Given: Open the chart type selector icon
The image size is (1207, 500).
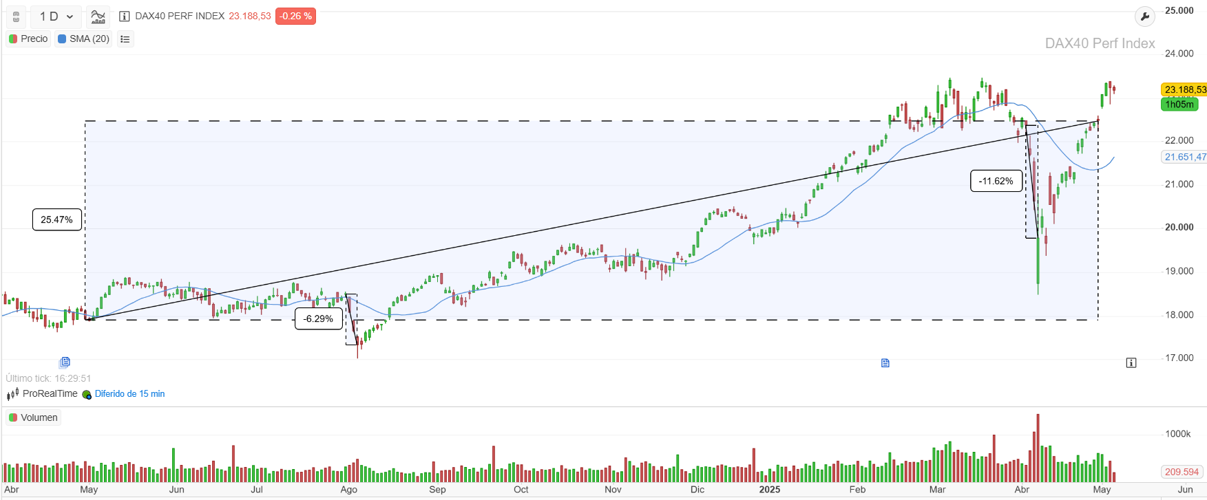Looking at the screenshot, I should (97, 17).
